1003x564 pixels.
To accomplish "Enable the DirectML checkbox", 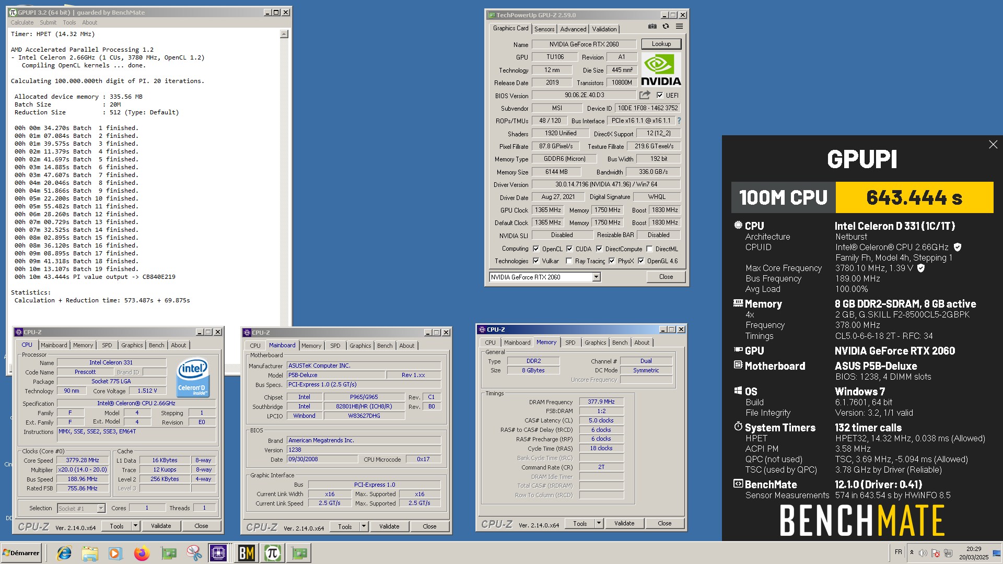I will pyautogui.click(x=649, y=249).
